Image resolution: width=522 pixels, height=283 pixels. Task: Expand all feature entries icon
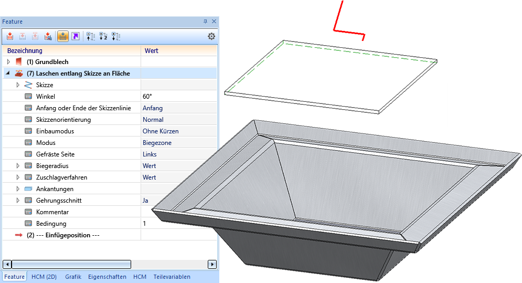tap(116, 36)
